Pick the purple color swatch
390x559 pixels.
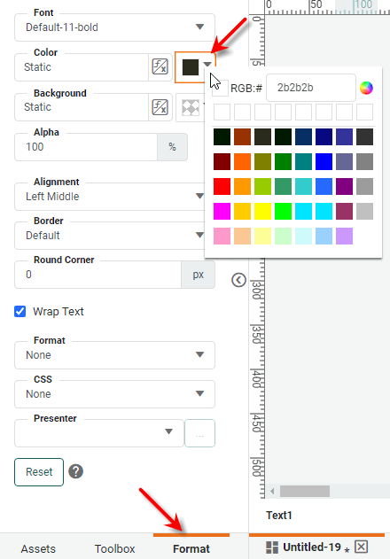coord(344,186)
